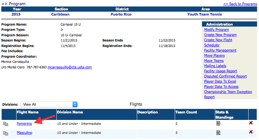This screenshot has width=259, height=140.
Task: Open Disputed Confirmed Report
Action: click(225, 76)
